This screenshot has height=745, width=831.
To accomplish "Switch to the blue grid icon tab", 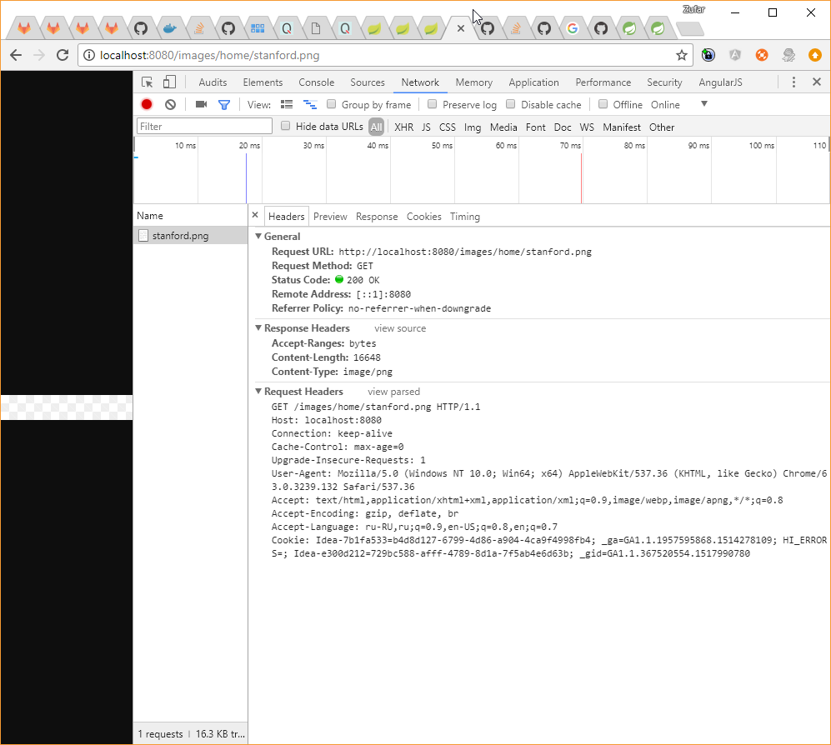I will coord(258,28).
